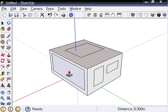The width and height of the screenshot is (168, 112).
Task: Select the Orbit tool
Action: point(3,92)
